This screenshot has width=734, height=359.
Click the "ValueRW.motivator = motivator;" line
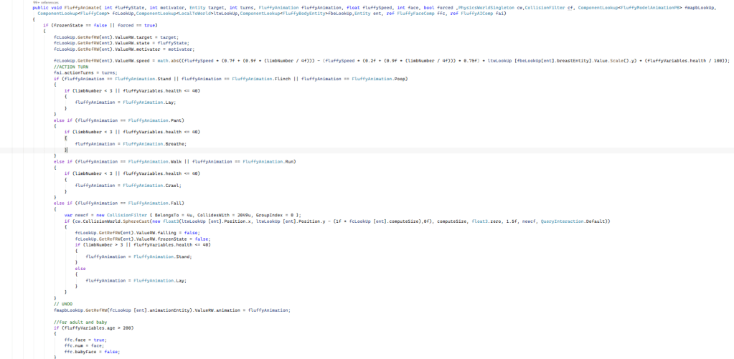[124, 49]
